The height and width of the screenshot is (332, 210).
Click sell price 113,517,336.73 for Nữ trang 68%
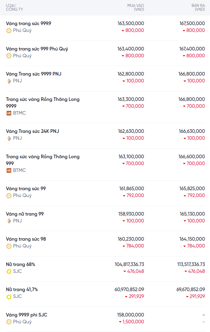(191, 265)
